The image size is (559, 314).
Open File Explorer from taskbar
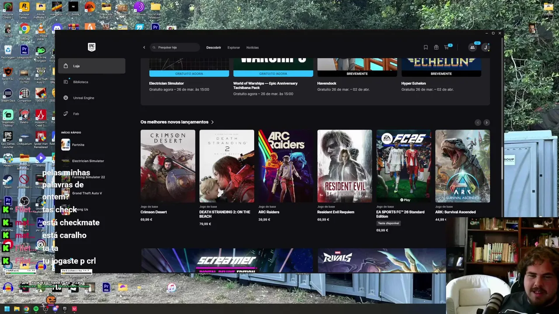[17, 309]
